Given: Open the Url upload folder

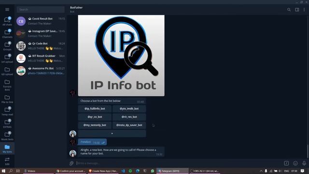Looking at the screenshot, I should click(x=7, y=58).
